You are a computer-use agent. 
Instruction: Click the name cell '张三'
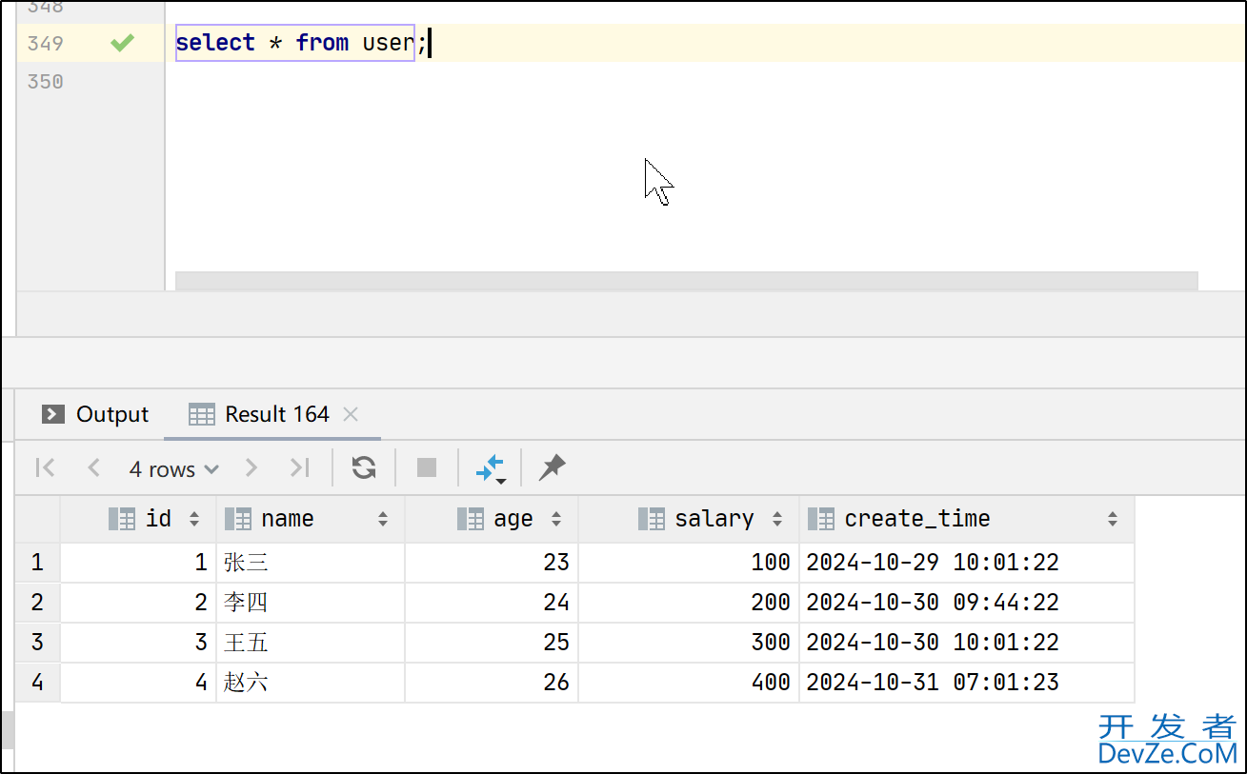[x=311, y=563]
